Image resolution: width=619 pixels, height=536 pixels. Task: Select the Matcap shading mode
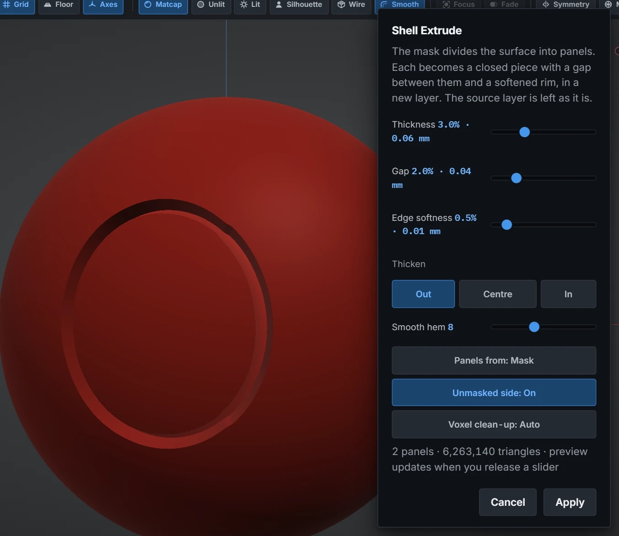coord(163,5)
